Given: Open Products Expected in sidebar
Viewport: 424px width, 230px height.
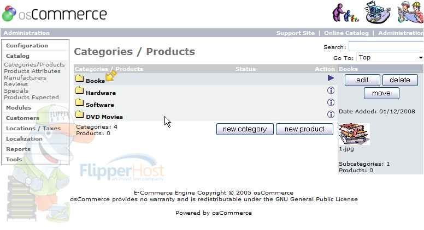Looking at the screenshot, I should [x=31, y=98].
